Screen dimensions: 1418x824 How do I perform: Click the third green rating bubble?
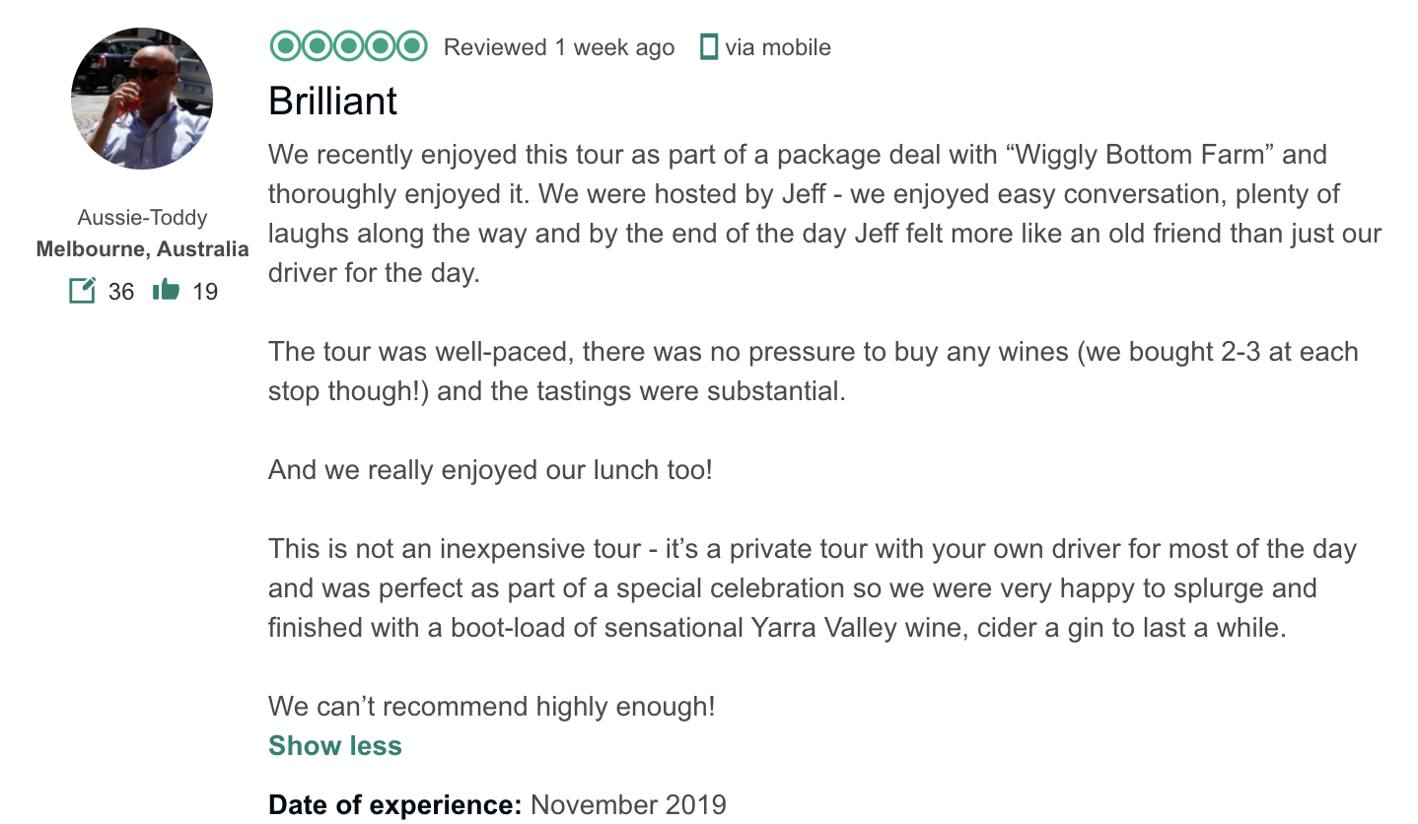pyautogui.click(x=349, y=46)
